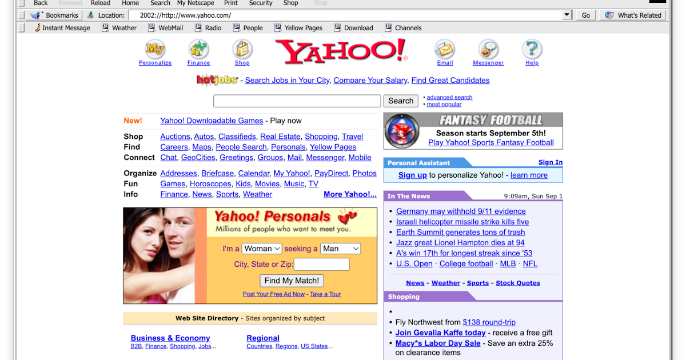The width and height of the screenshot is (686, 360).
Task: Click Radio in the personal toolbar
Action: click(208, 27)
